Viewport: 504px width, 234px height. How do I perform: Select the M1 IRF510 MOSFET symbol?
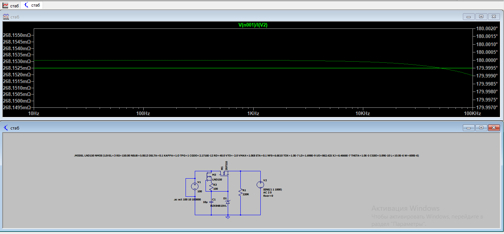pyautogui.click(x=224, y=173)
